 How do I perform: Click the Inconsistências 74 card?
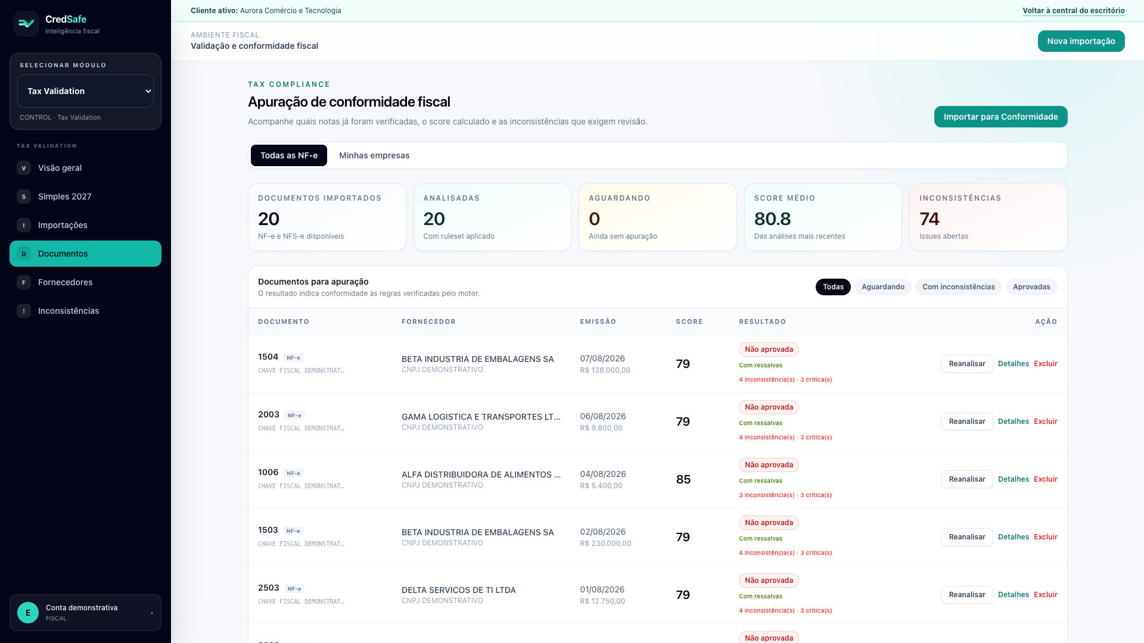click(x=988, y=217)
